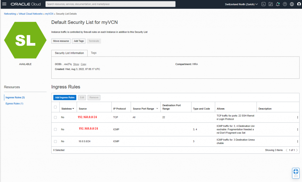Open actions menu for 10.0.5.0/24 rule
This screenshot has width=302, height=182.
click(x=298, y=141)
